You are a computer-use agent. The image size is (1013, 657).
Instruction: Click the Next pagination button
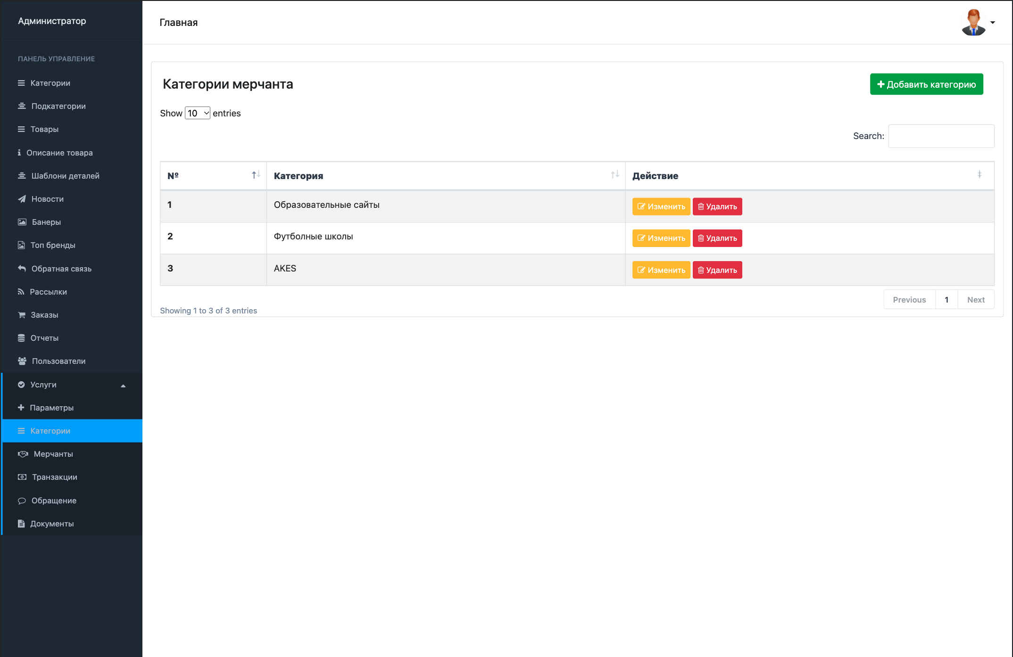point(976,300)
